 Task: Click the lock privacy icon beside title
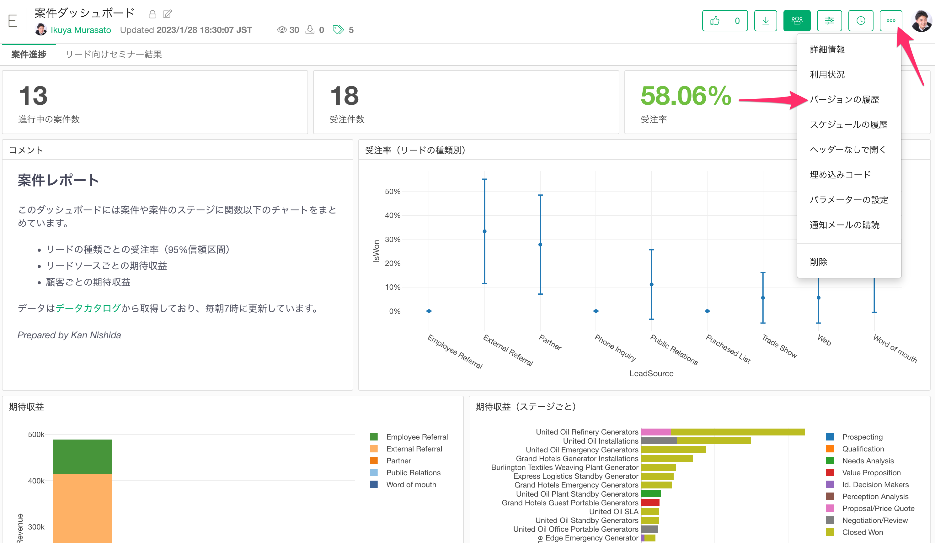coord(152,14)
